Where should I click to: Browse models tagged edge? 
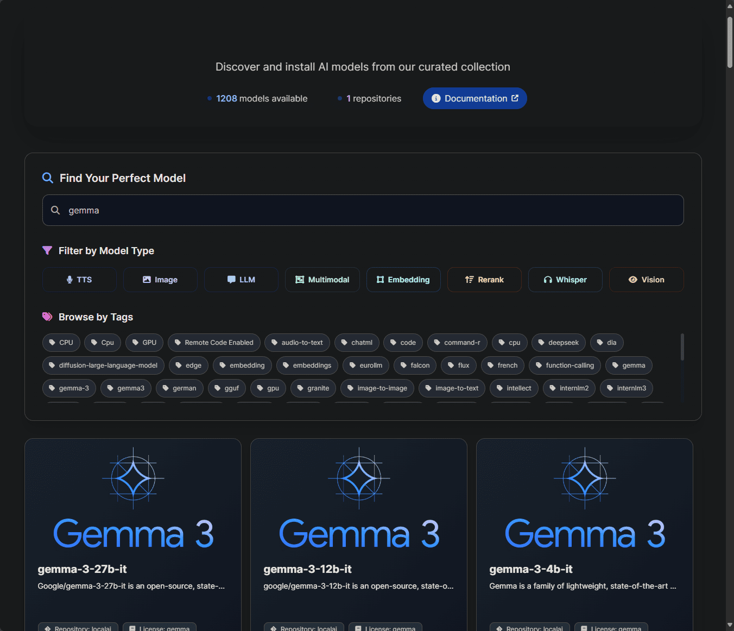[188, 365]
